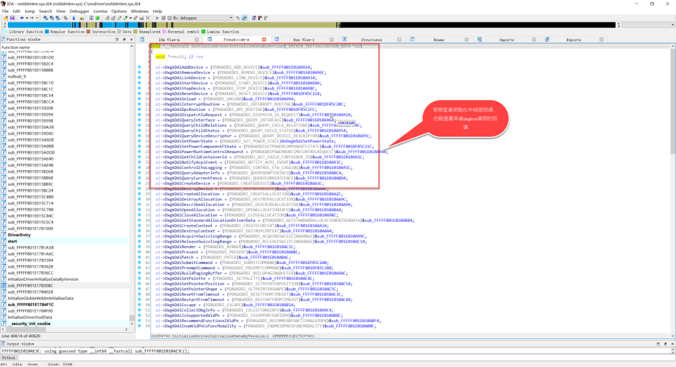Screen dimensions: 676x367
Task: Open the No debugger selection dropdown
Action: [203, 17]
